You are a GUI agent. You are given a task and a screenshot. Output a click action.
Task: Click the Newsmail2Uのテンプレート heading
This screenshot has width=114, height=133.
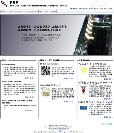tap(50, 85)
